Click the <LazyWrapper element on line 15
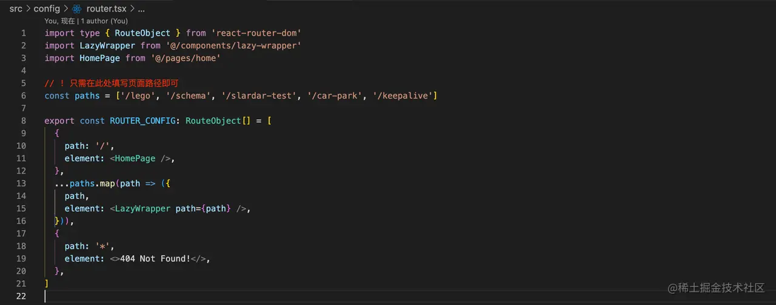 point(140,208)
